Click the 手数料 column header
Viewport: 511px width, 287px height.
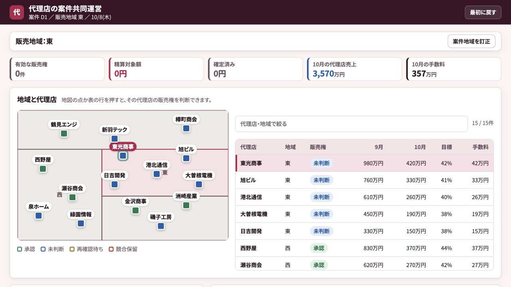(x=480, y=147)
